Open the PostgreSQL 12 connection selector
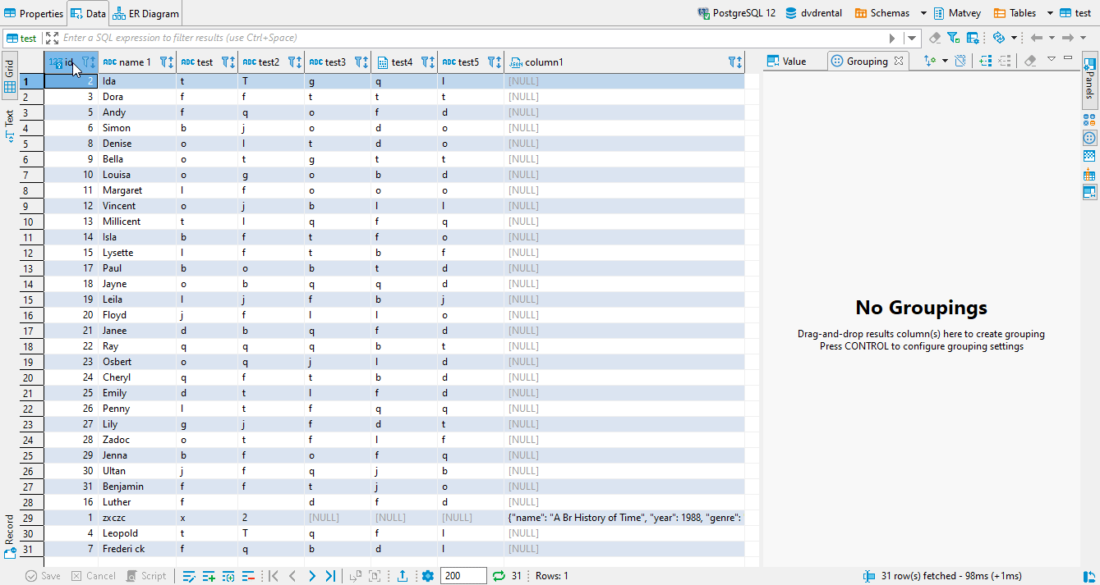The image size is (1100, 585). pyautogui.click(x=735, y=12)
